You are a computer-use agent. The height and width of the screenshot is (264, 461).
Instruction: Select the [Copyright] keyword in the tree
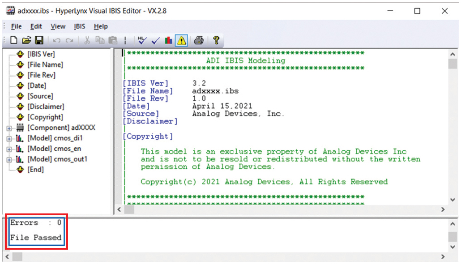tap(45, 117)
